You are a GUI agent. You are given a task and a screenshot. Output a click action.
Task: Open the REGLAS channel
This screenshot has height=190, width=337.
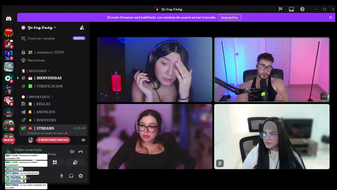[53, 104]
